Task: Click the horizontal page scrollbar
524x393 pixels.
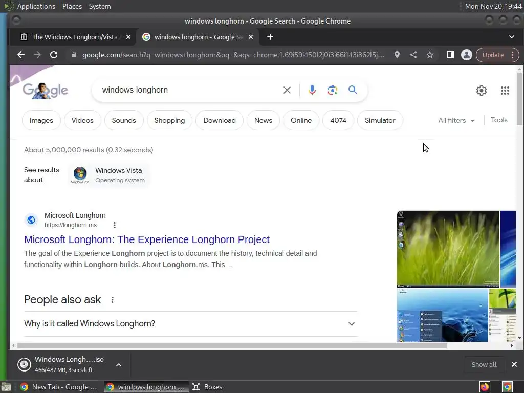Action: (x=232, y=345)
